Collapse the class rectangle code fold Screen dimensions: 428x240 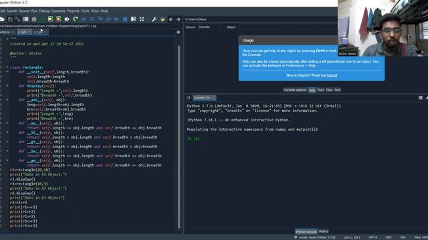click(7, 67)
